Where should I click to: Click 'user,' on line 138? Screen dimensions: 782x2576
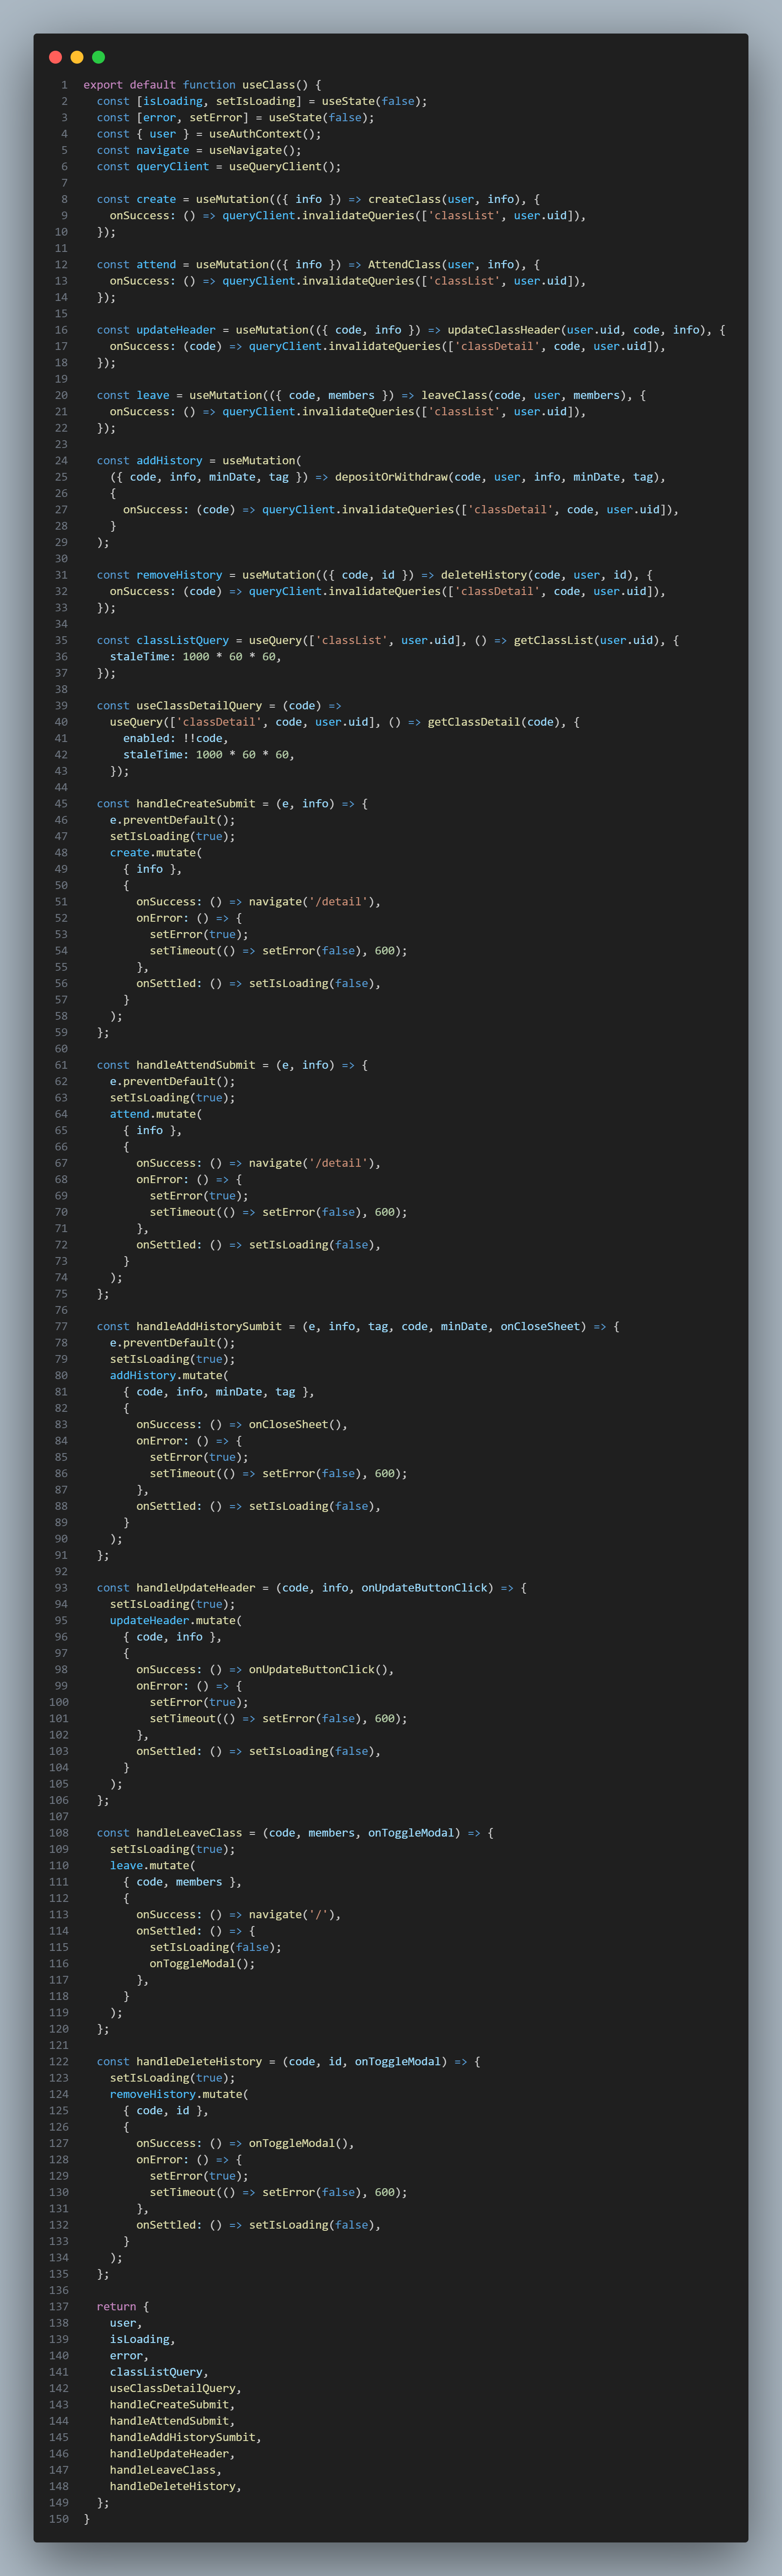click(126, 2323)
